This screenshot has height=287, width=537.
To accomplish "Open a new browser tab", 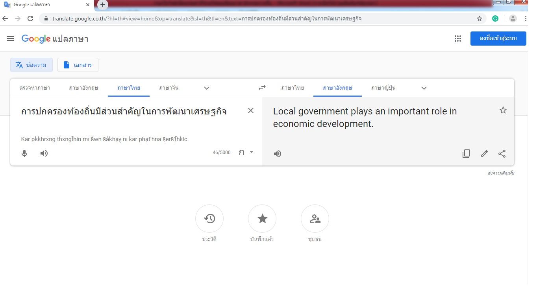I will [103, 5].
